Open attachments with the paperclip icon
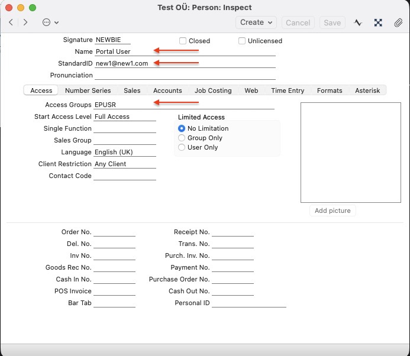Screen dimensions: 410x356 coord(398,22)
